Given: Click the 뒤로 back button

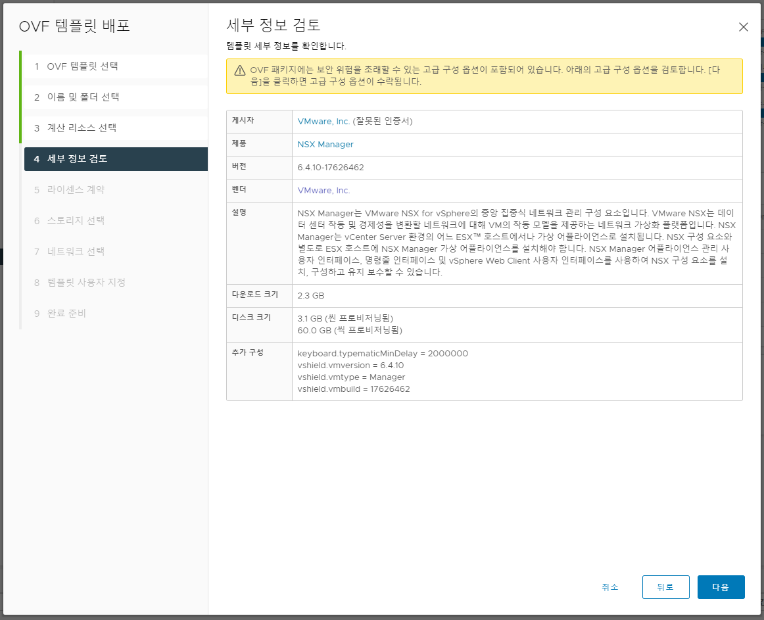Looking at the screenshot, I should tap(665, 587).
